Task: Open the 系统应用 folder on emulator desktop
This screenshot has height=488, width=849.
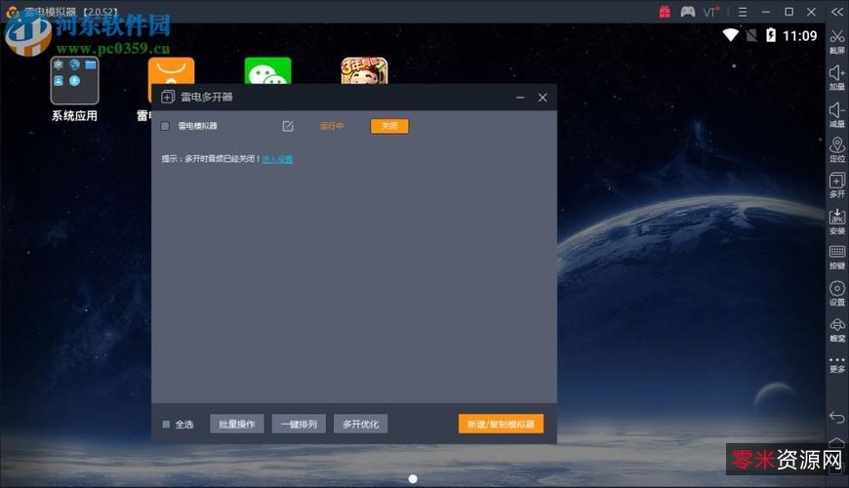Action: coord(75,81)
